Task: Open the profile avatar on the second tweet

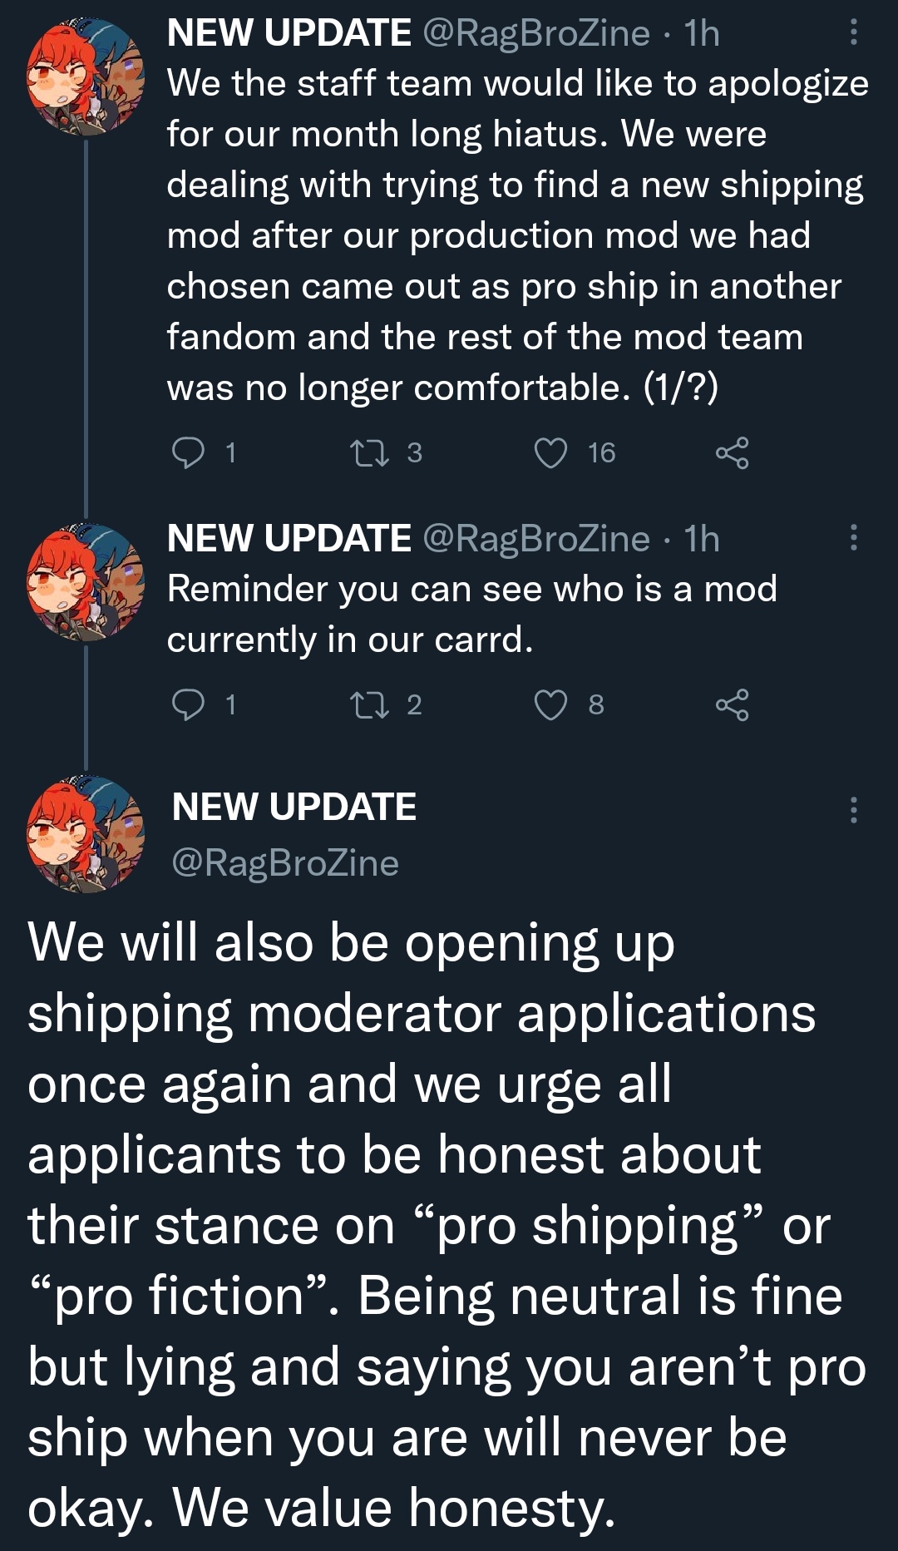Action: [x=86, y=581]
